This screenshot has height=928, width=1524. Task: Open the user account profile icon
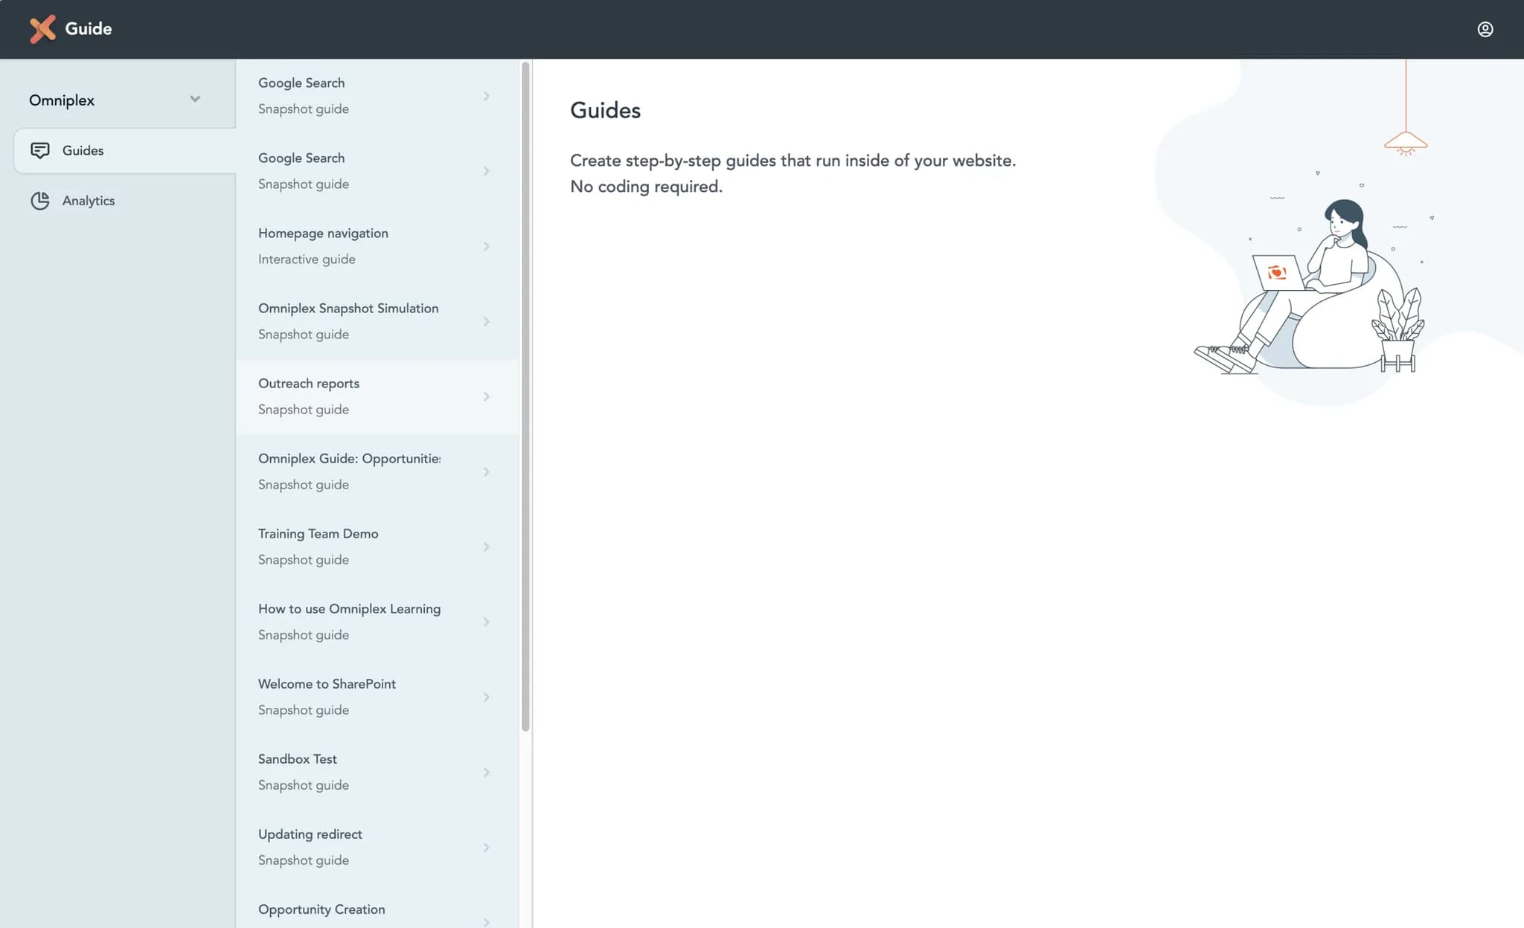(1485, 29)
